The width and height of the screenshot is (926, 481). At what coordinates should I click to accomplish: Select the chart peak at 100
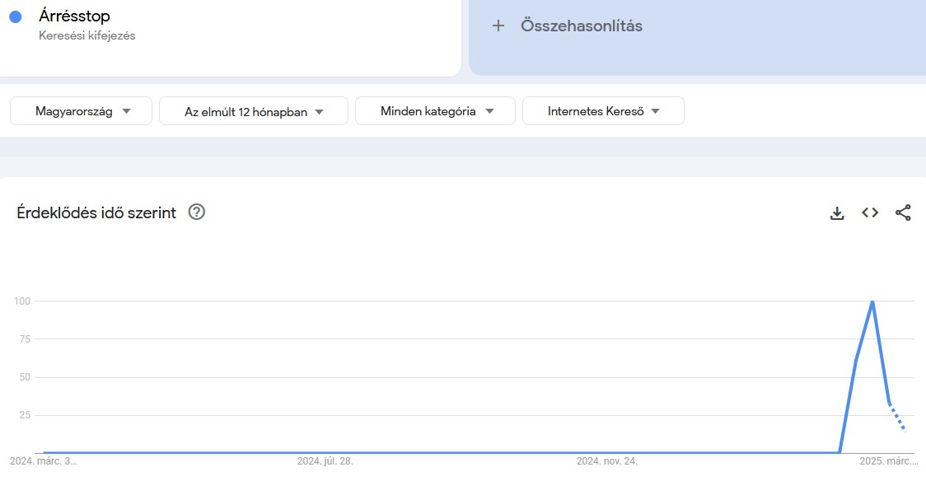coord(872,301)
